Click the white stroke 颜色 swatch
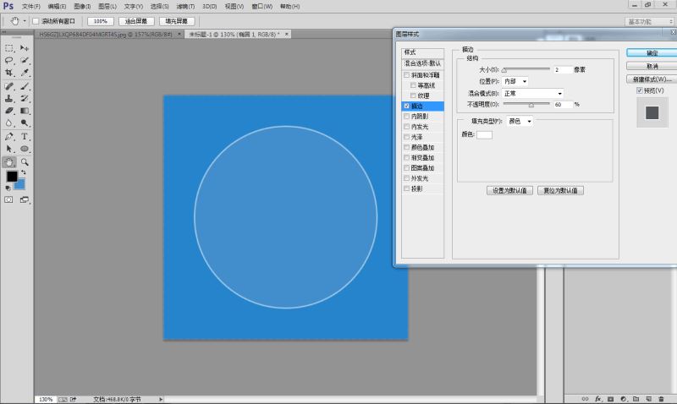The image size is (677, 404). point(484,134)
